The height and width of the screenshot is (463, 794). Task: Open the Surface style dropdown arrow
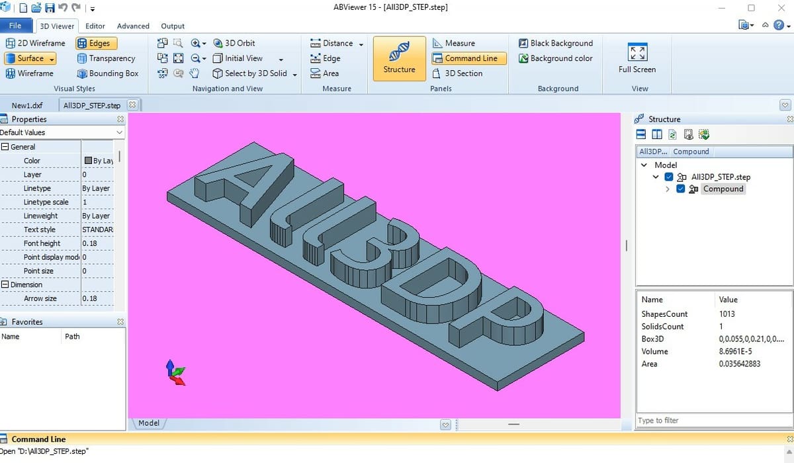coord(52,59)
